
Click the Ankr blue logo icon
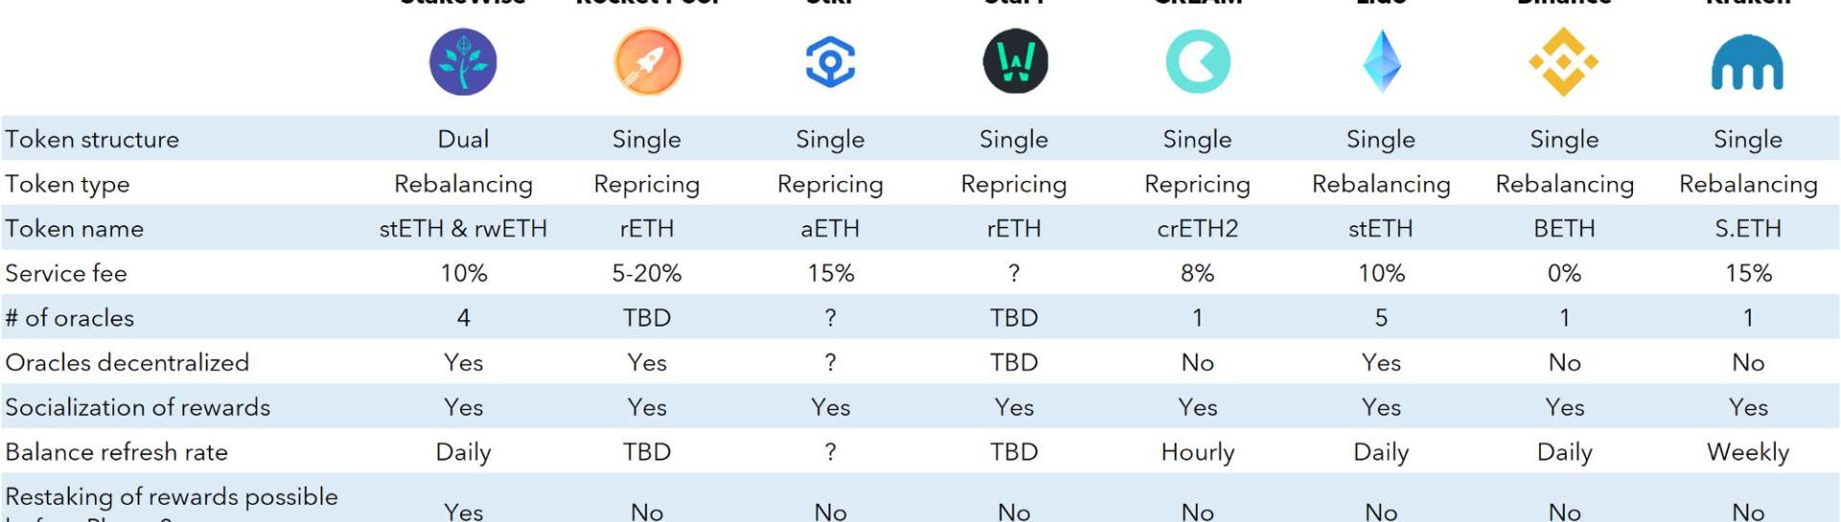click(830, 62)
